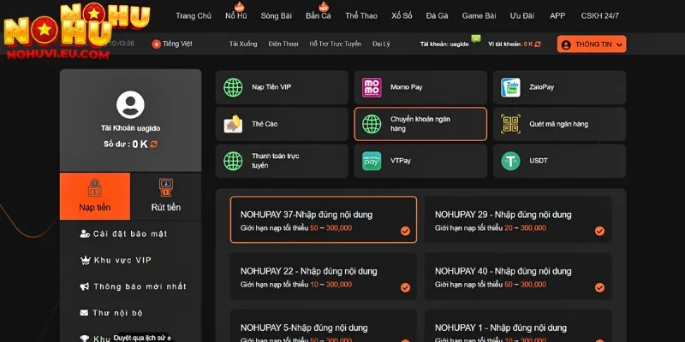685x342 pixels.
Task: Choose Momo Pay payment method
Action: 420,87
